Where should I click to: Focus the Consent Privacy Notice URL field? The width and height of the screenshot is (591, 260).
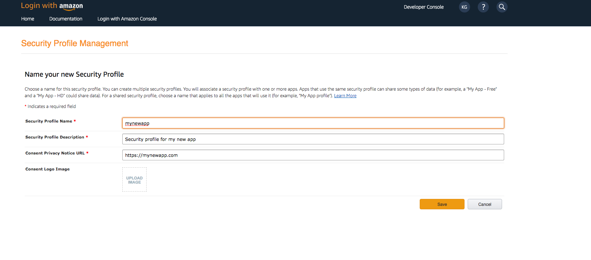click(313, 155)
